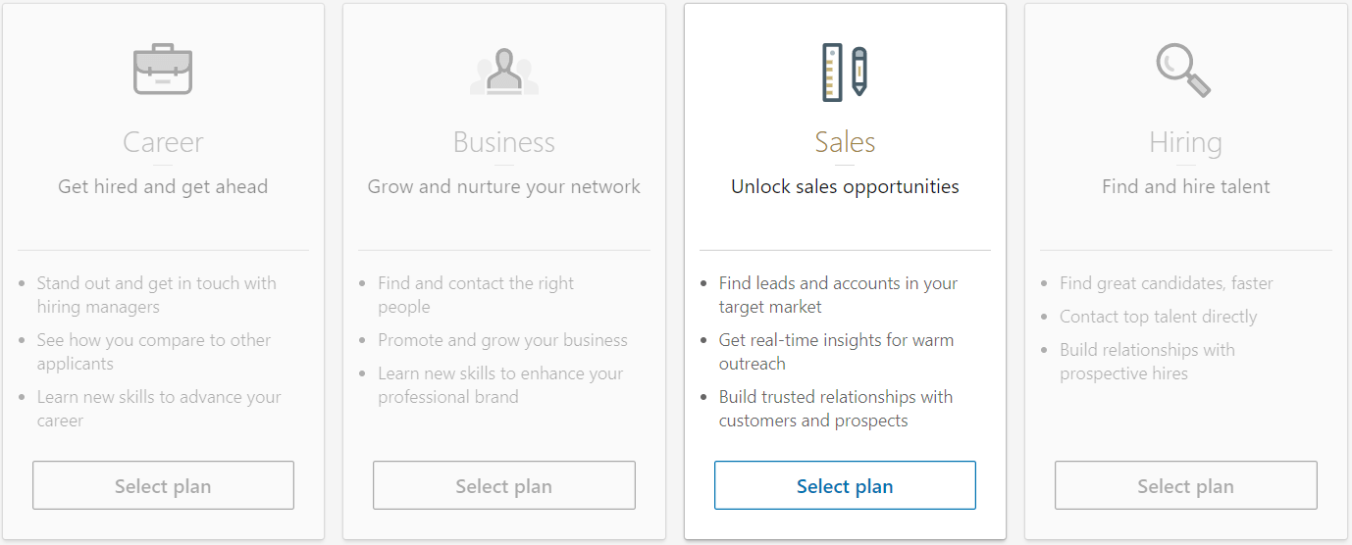This screenshot has height=545, width=1352.
Task: Click the people Business icon
Action: (504, 74)
